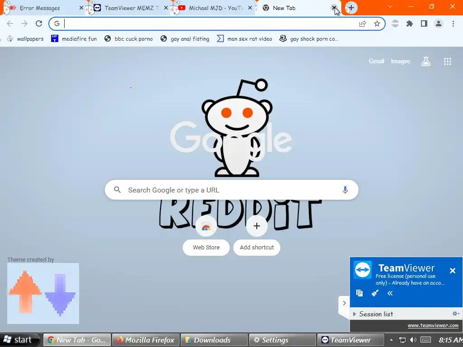The image size is (463, 347).
Task: Open the TeamViewer file transfer icon
Action: click(359, 293)
